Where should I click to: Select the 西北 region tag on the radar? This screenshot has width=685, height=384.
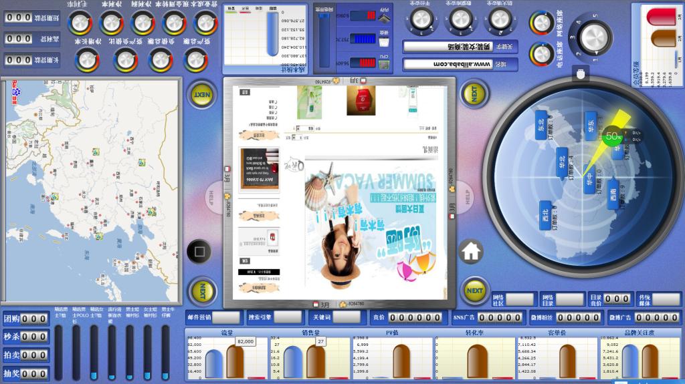[545, 216]
